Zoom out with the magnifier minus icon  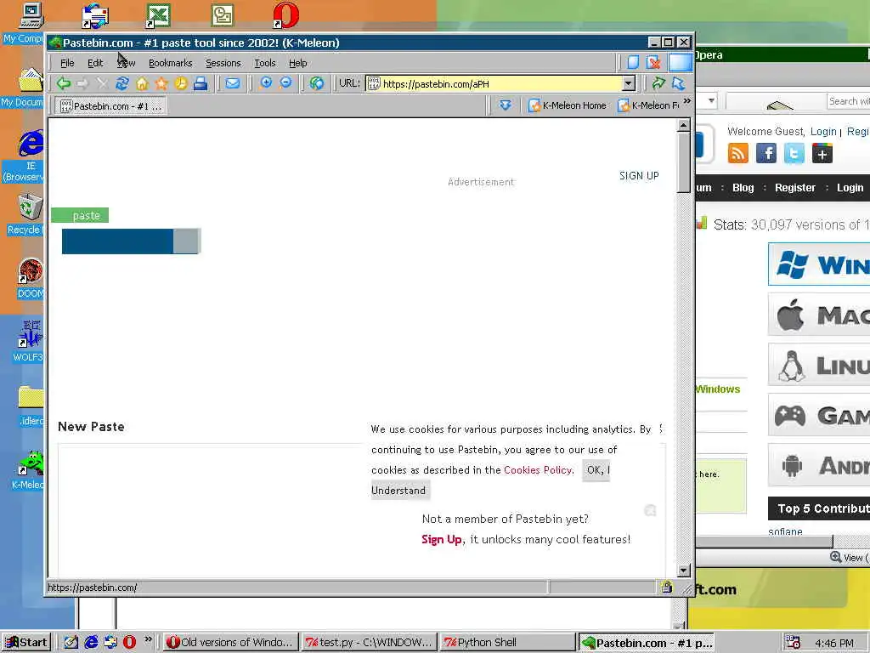(285, 83)
